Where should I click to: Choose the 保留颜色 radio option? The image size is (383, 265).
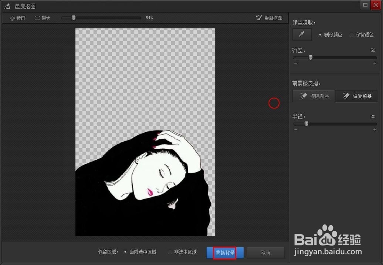point(352,35)
